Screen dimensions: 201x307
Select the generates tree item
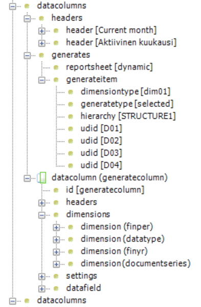[71, 55]
